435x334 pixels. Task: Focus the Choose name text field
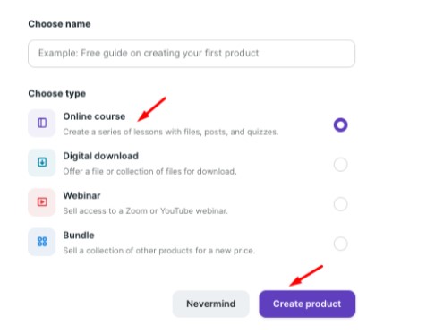192,54
